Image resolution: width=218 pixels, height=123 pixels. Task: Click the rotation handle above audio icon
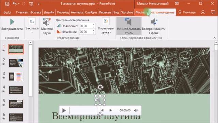click(100, 87)
